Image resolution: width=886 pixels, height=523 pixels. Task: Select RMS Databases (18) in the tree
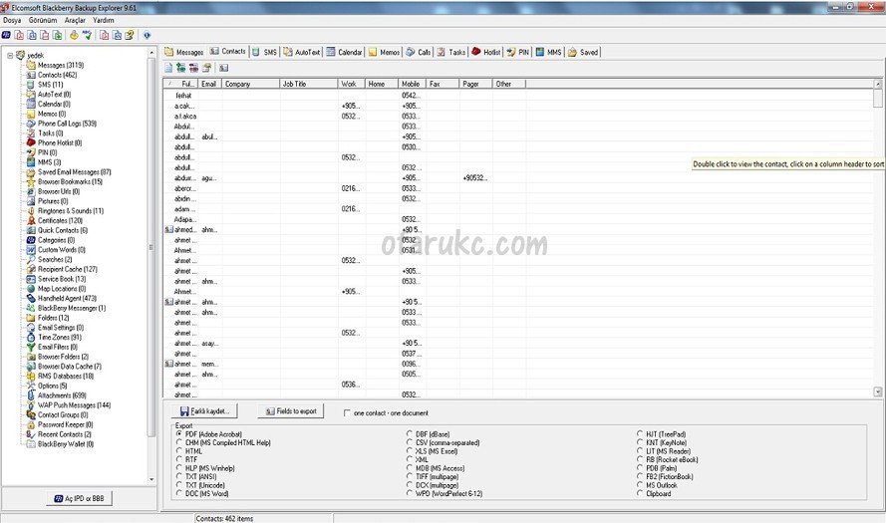point(66,376)
